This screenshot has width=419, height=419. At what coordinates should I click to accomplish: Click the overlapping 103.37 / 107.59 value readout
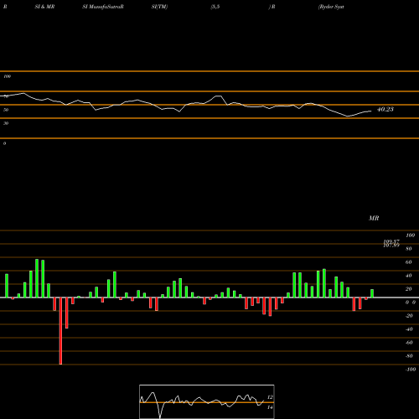pyautogui.click(x=391, y=243)
